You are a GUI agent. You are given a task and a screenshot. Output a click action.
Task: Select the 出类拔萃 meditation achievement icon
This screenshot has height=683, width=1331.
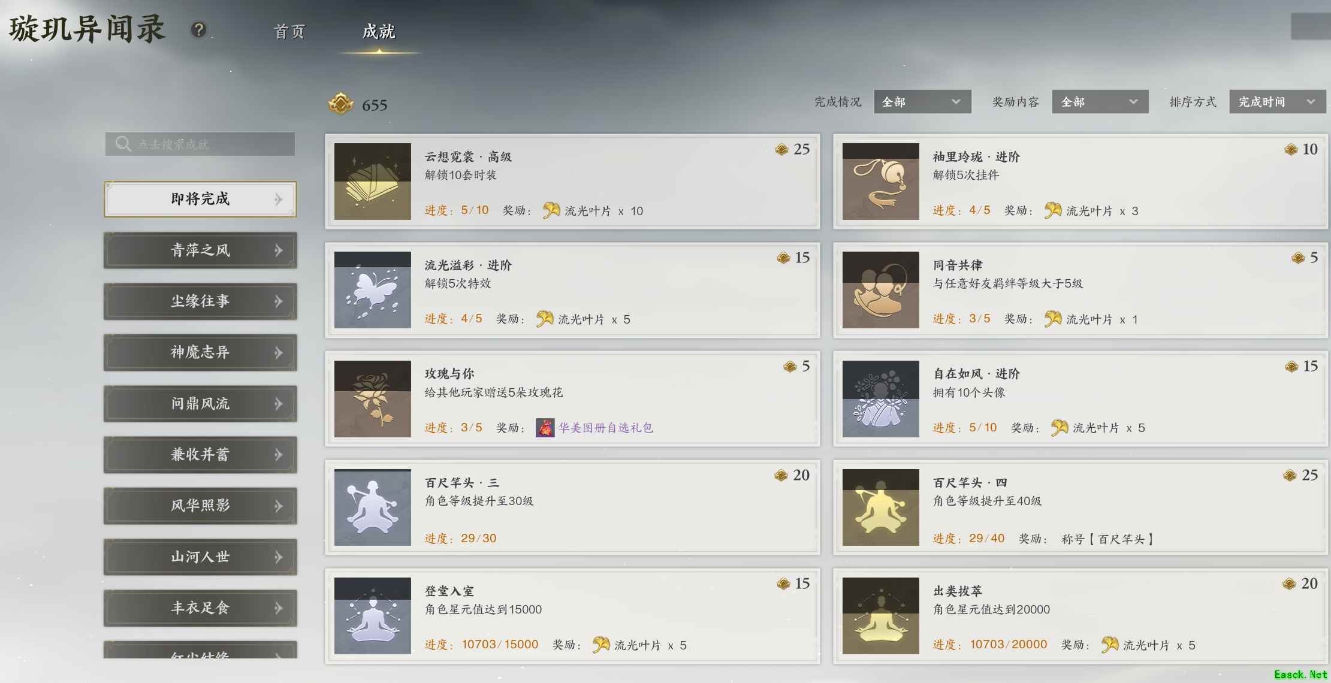click(880, 616)
